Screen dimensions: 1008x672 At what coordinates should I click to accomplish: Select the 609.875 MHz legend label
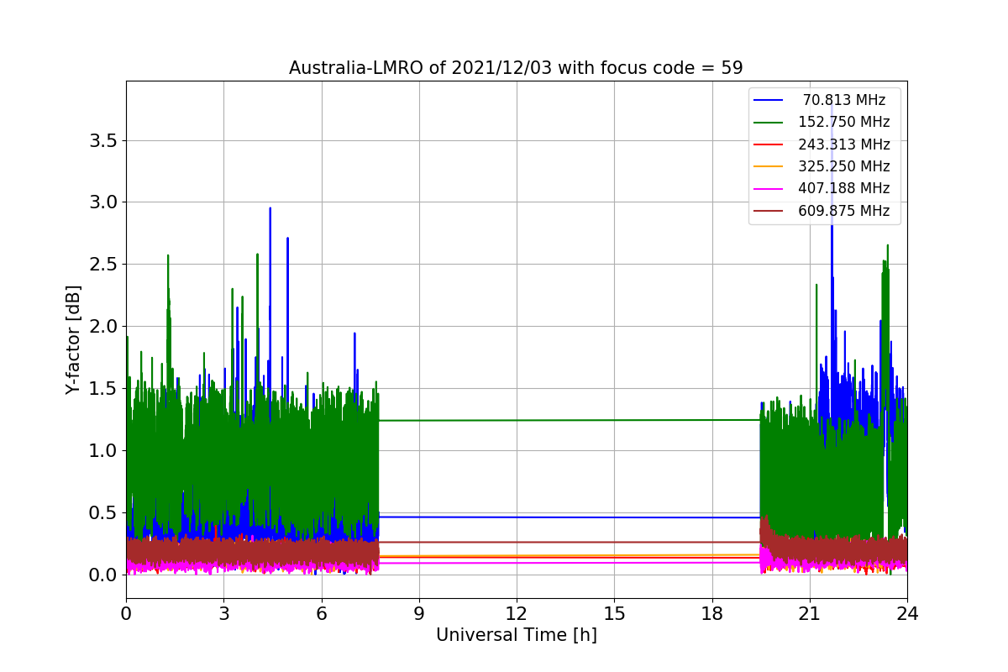pyautogui.click(x=844, y=211)
